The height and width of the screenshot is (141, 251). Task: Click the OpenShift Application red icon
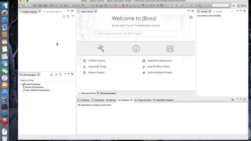pos(144,61)
